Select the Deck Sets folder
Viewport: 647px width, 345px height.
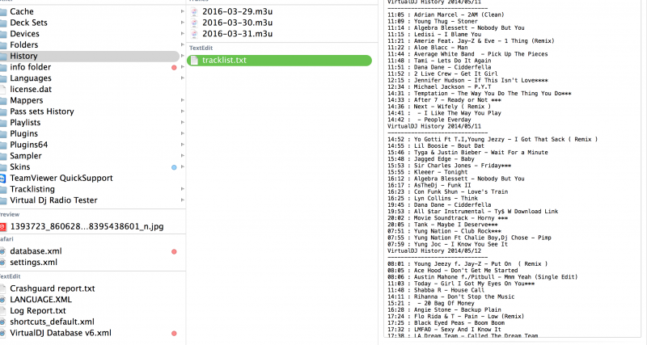(x=28, y=23)
